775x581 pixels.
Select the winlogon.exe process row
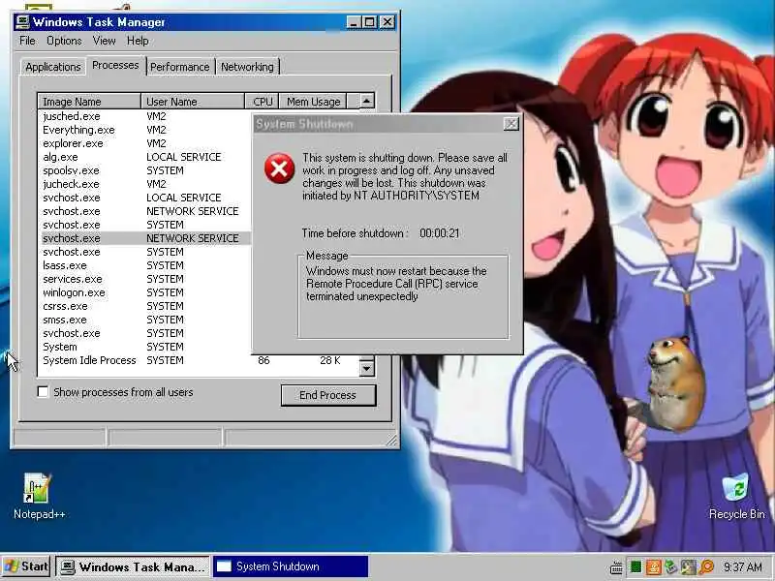tap(146, 292)
